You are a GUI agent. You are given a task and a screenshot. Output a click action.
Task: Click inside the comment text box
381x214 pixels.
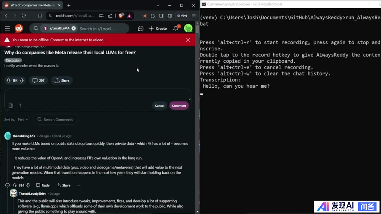(98, 95)
